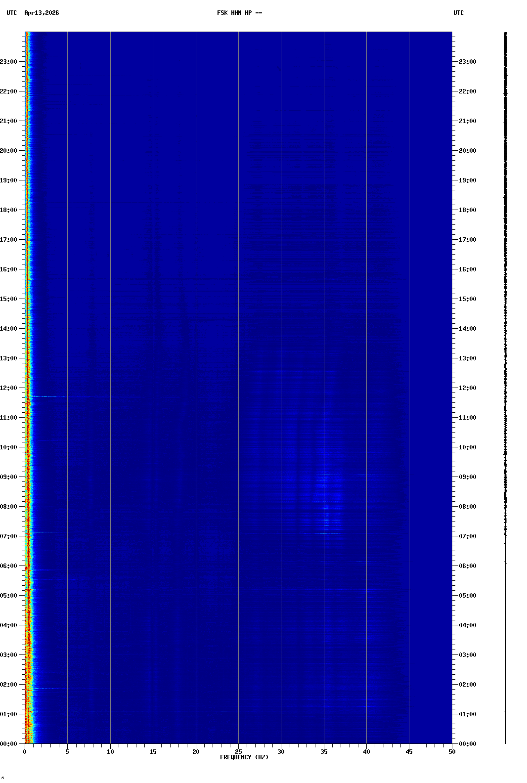The height and width of the screenshot is (783, 527).
Task: Click the 00:00 marker on right time axis
Action: pyautogui.click(x=467, y=744)
